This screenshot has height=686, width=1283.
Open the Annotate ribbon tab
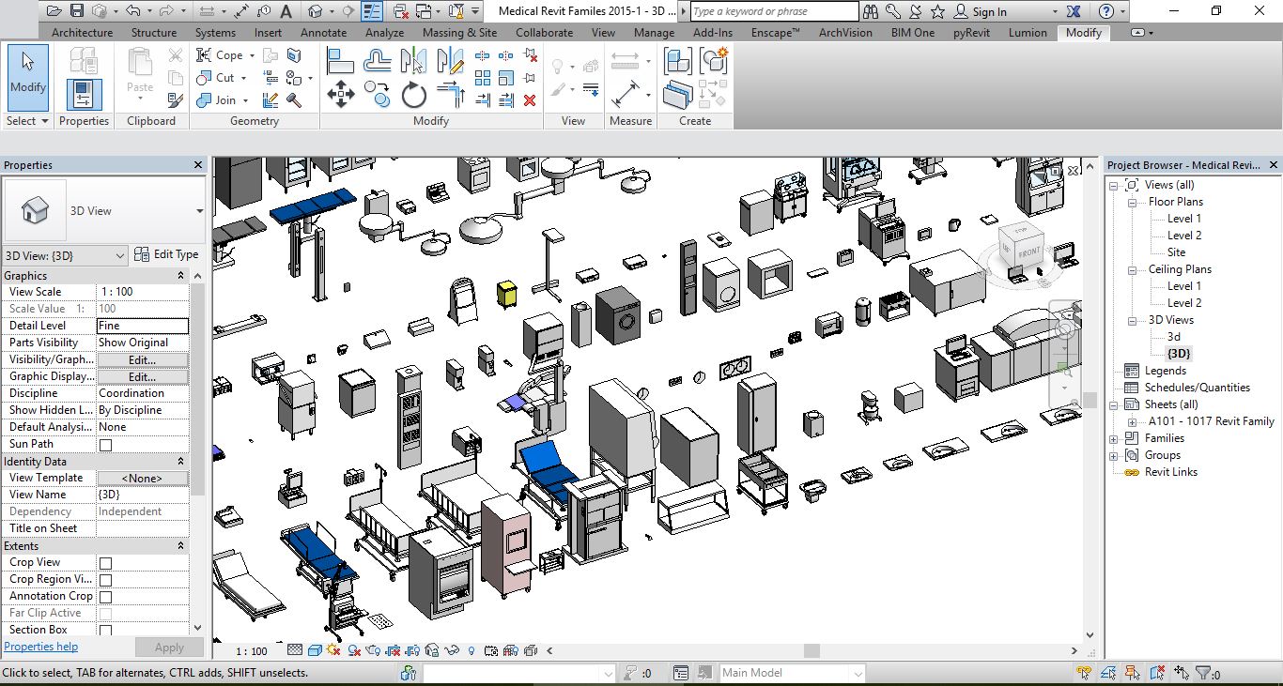point(323,33)
